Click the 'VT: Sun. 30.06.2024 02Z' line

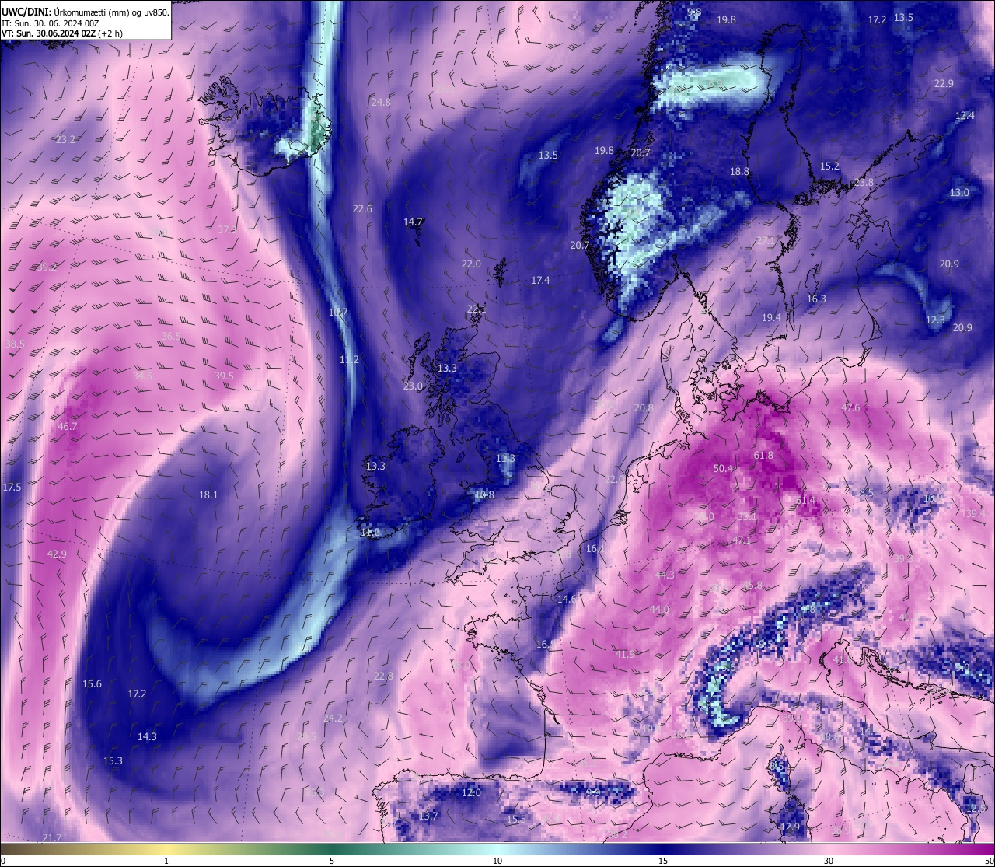coord(48,33)
